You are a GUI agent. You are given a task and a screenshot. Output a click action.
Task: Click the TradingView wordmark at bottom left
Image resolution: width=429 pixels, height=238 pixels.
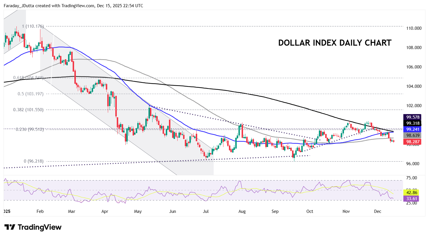pos(39,227)
